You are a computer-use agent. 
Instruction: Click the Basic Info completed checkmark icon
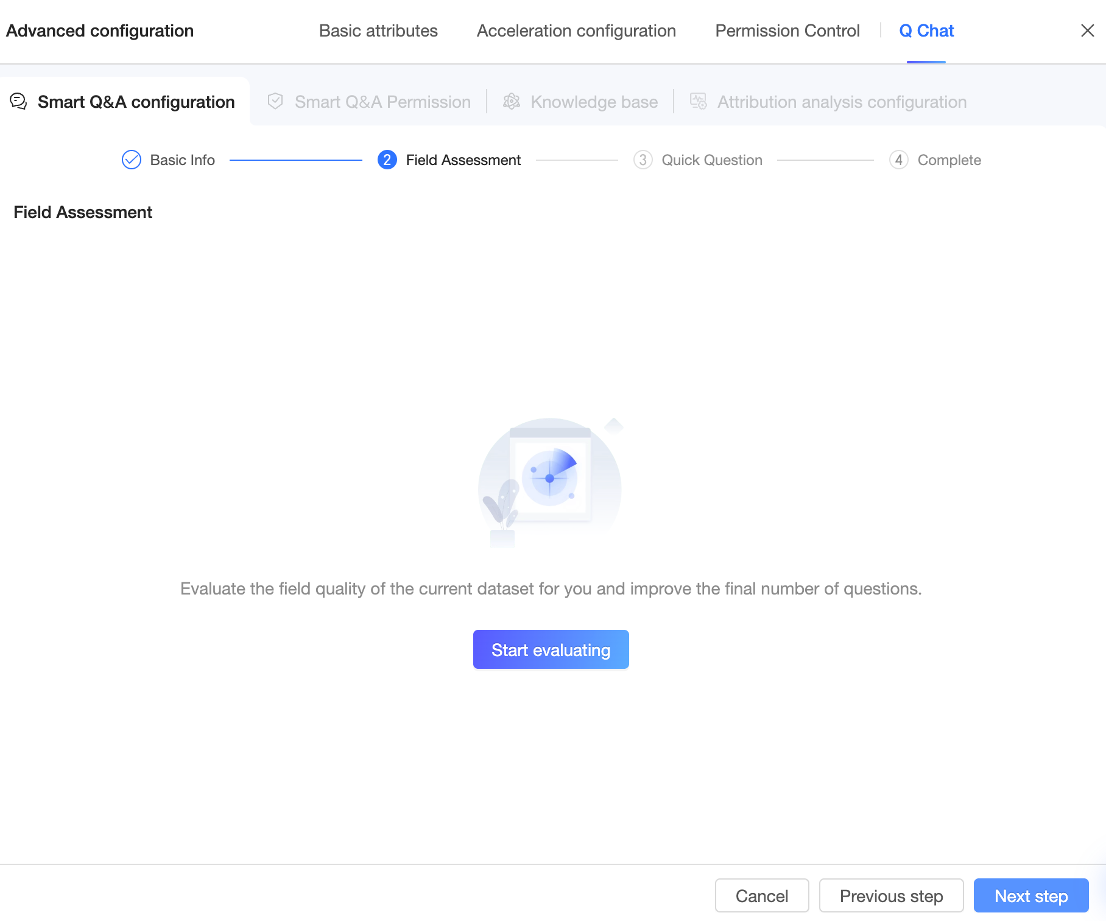pyautogui.click(x=132, y=160)
